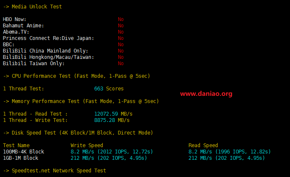This screenshot has height=177, width=290.
Task: Select Princess Connect Re:Dive Japan text
Action: [x=48, y=38]
